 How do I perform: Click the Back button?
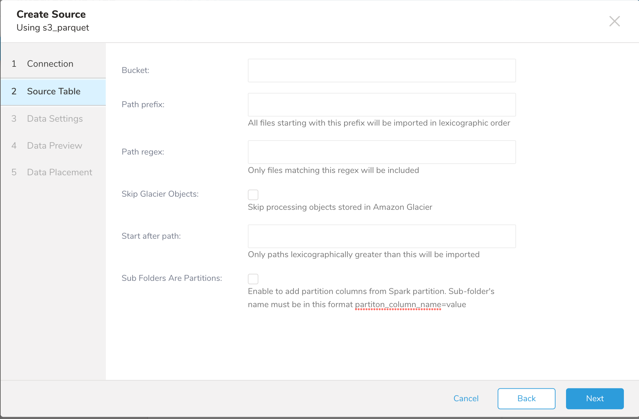click(x=526, y=399)
